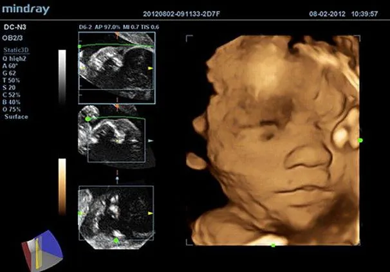
Task: Click green dot at bottom of 3D view
Action: (x=274, y=245)
